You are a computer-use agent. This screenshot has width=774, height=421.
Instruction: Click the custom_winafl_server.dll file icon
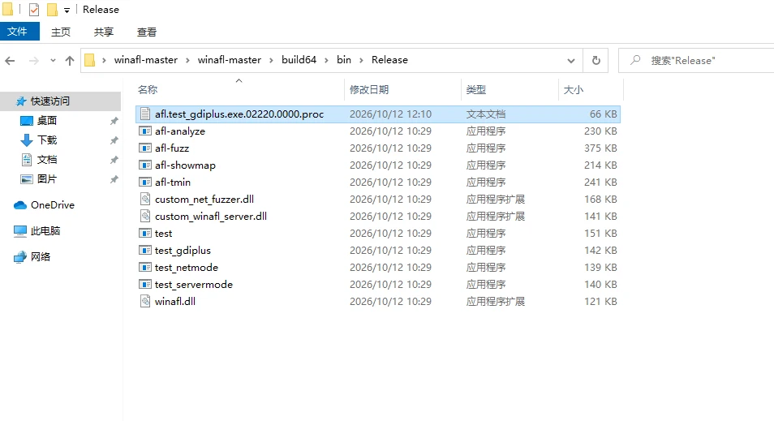(144, 216)
